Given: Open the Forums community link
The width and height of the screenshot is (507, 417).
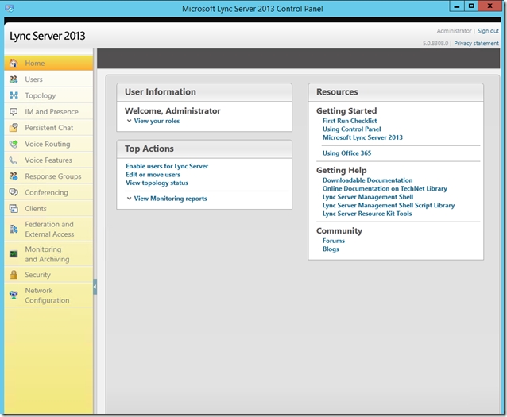Looking at the screenshot, I should pos(334,241).
